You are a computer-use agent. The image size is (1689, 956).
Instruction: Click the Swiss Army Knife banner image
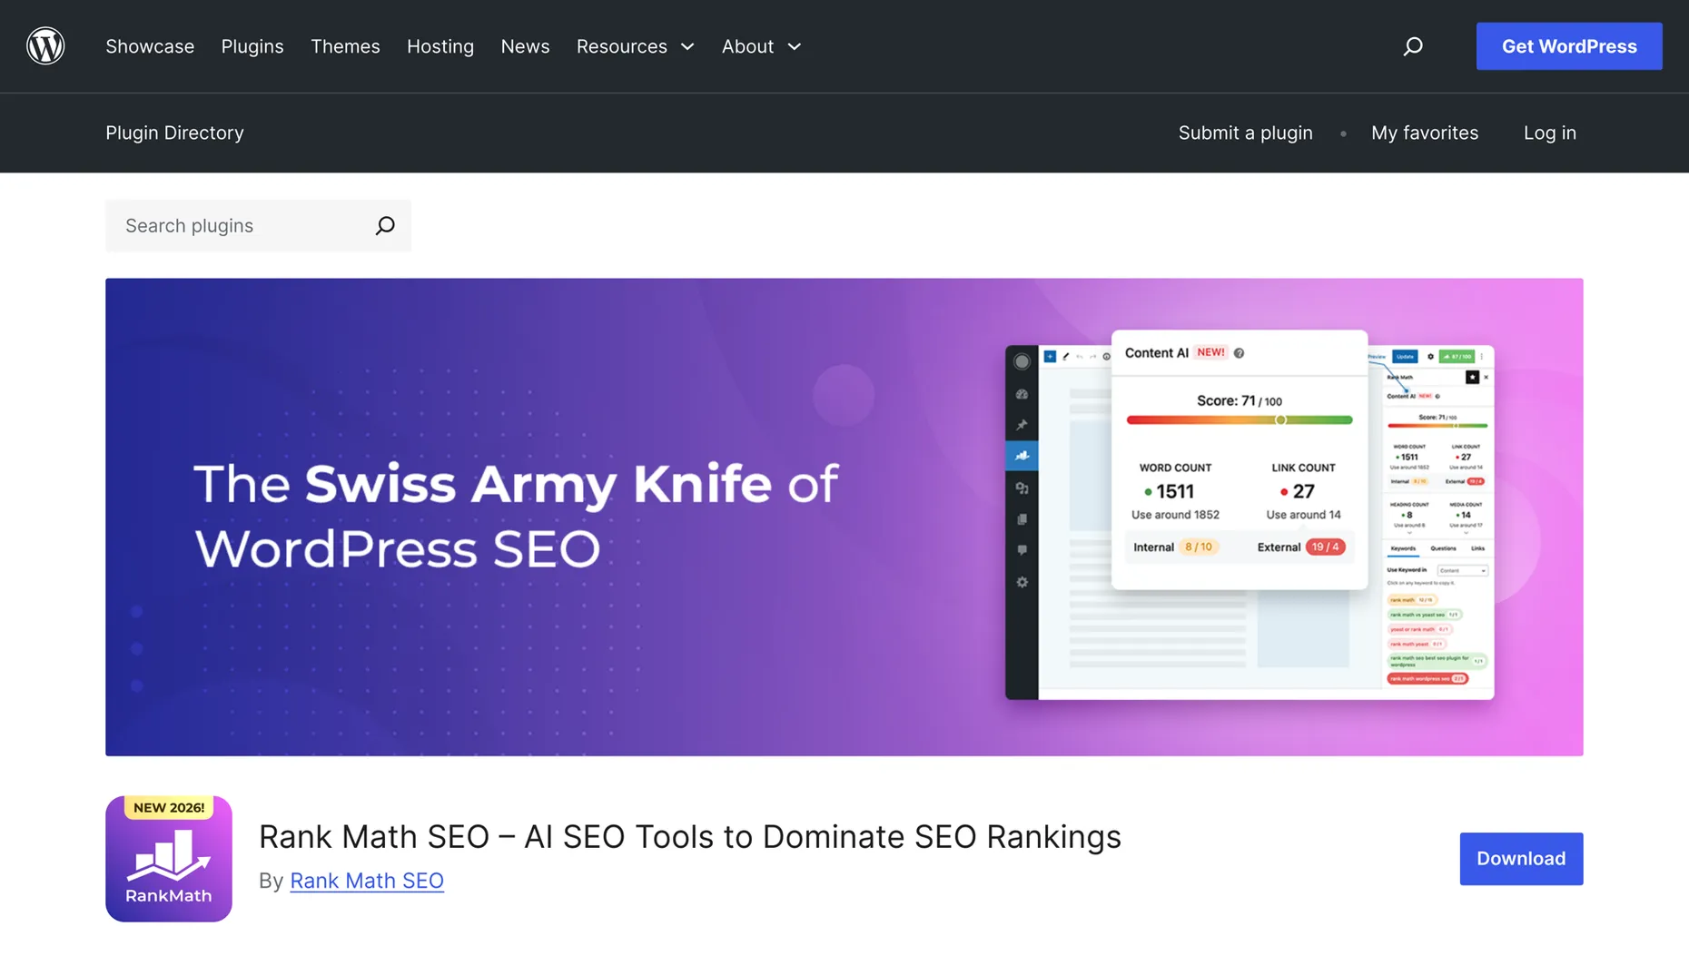coord(844,517)
